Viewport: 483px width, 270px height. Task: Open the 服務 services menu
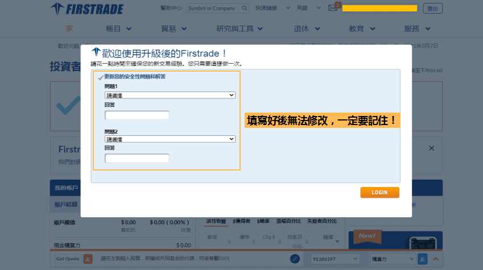(417, 28)
